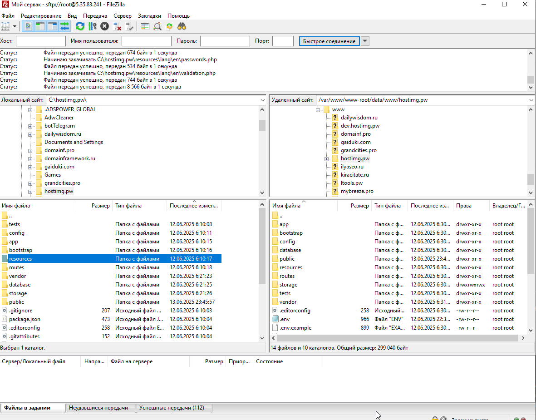Collapse remote www tree node
536x420 pixels.
[318, 110]
